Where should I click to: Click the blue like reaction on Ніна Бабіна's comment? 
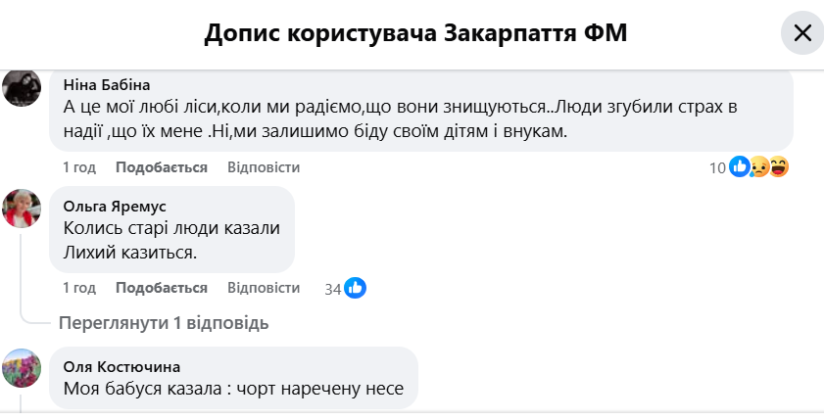pos(740,167)
